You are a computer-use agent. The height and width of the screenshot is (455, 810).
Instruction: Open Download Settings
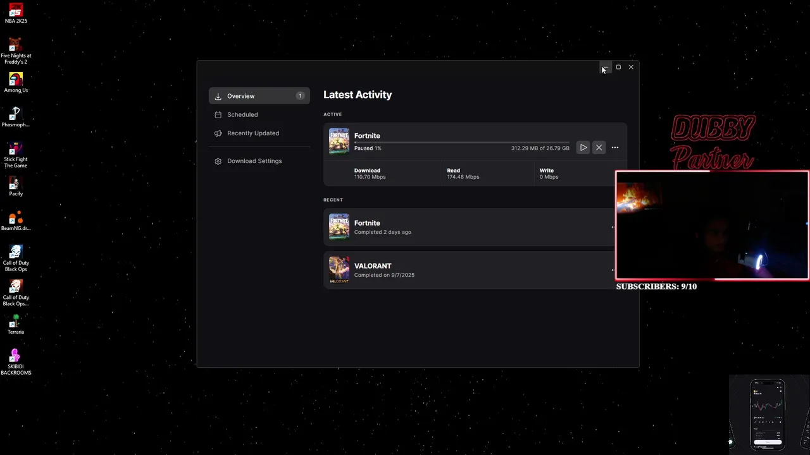[x=259, y=161]
